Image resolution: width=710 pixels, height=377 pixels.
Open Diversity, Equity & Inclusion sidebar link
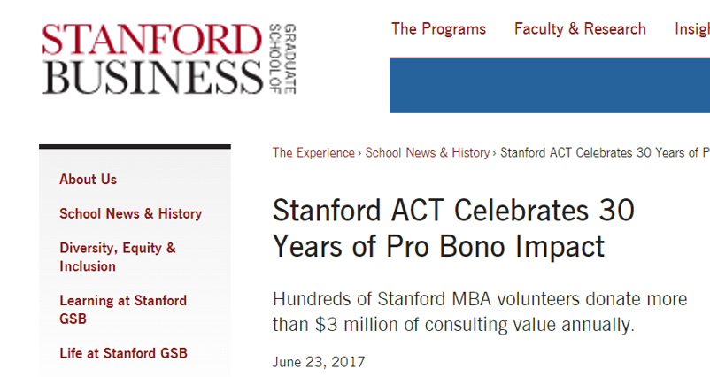117,257
